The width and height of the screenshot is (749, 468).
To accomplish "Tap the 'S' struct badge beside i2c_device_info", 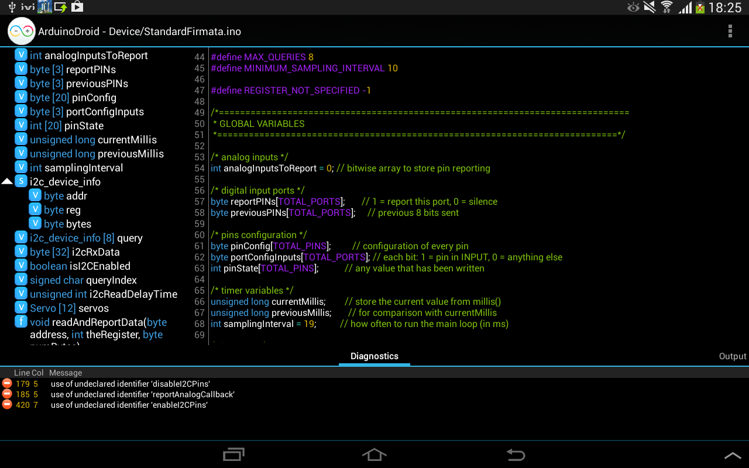I will (x=20, y=181).
